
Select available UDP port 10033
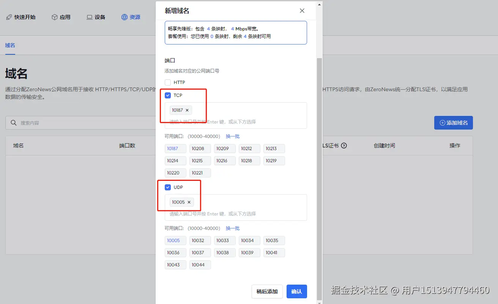pos(225,241)
